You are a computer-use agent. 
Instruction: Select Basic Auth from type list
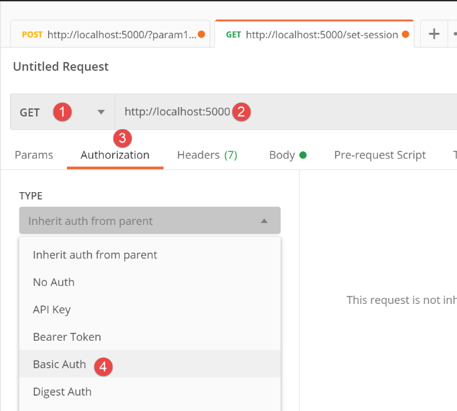coord(60,365)
